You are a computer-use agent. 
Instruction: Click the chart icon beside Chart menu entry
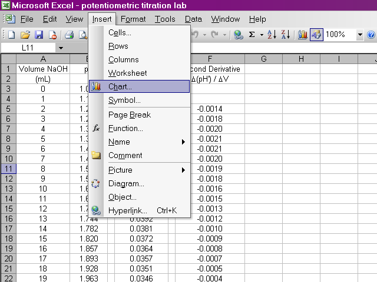(x=96, y=86)
